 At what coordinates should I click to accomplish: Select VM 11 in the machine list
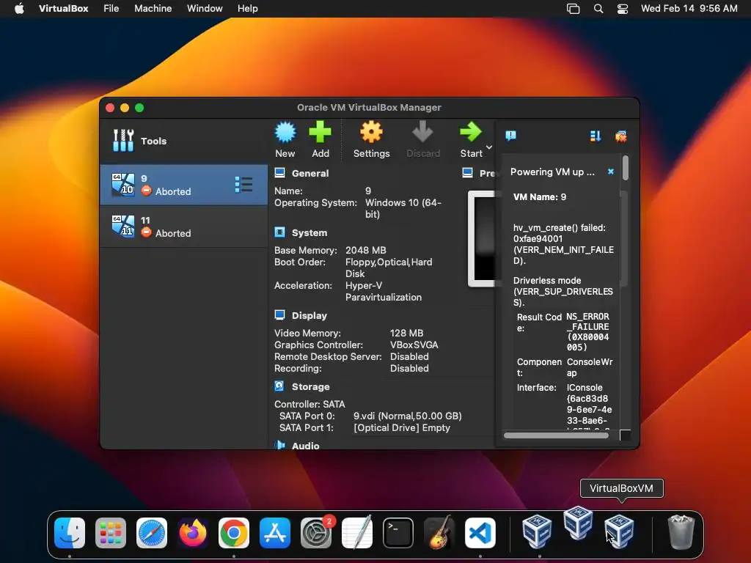tap(184, 227)
